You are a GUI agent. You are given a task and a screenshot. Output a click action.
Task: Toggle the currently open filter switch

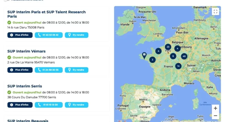(7, 1)
